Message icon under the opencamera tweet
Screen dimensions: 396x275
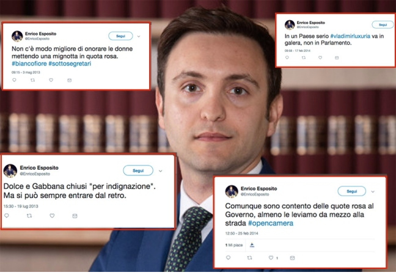[292, 258]
